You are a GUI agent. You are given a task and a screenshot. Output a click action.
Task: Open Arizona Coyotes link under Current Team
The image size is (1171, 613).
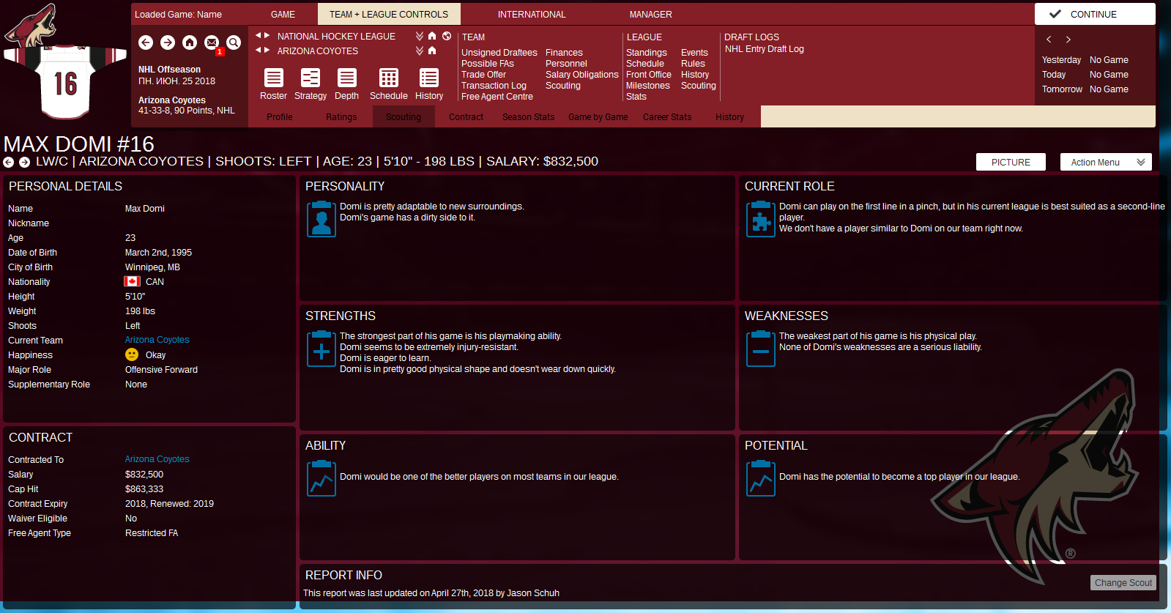coord(157,340)
